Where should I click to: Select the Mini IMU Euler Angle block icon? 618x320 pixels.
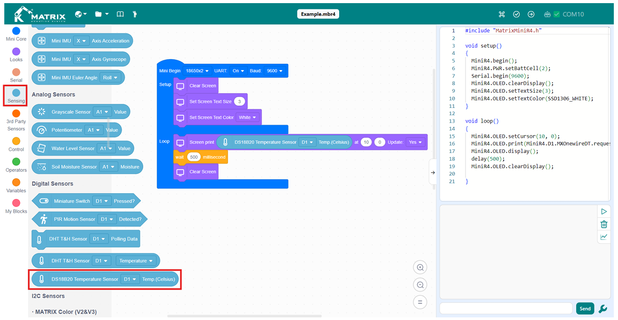[41, 78]
